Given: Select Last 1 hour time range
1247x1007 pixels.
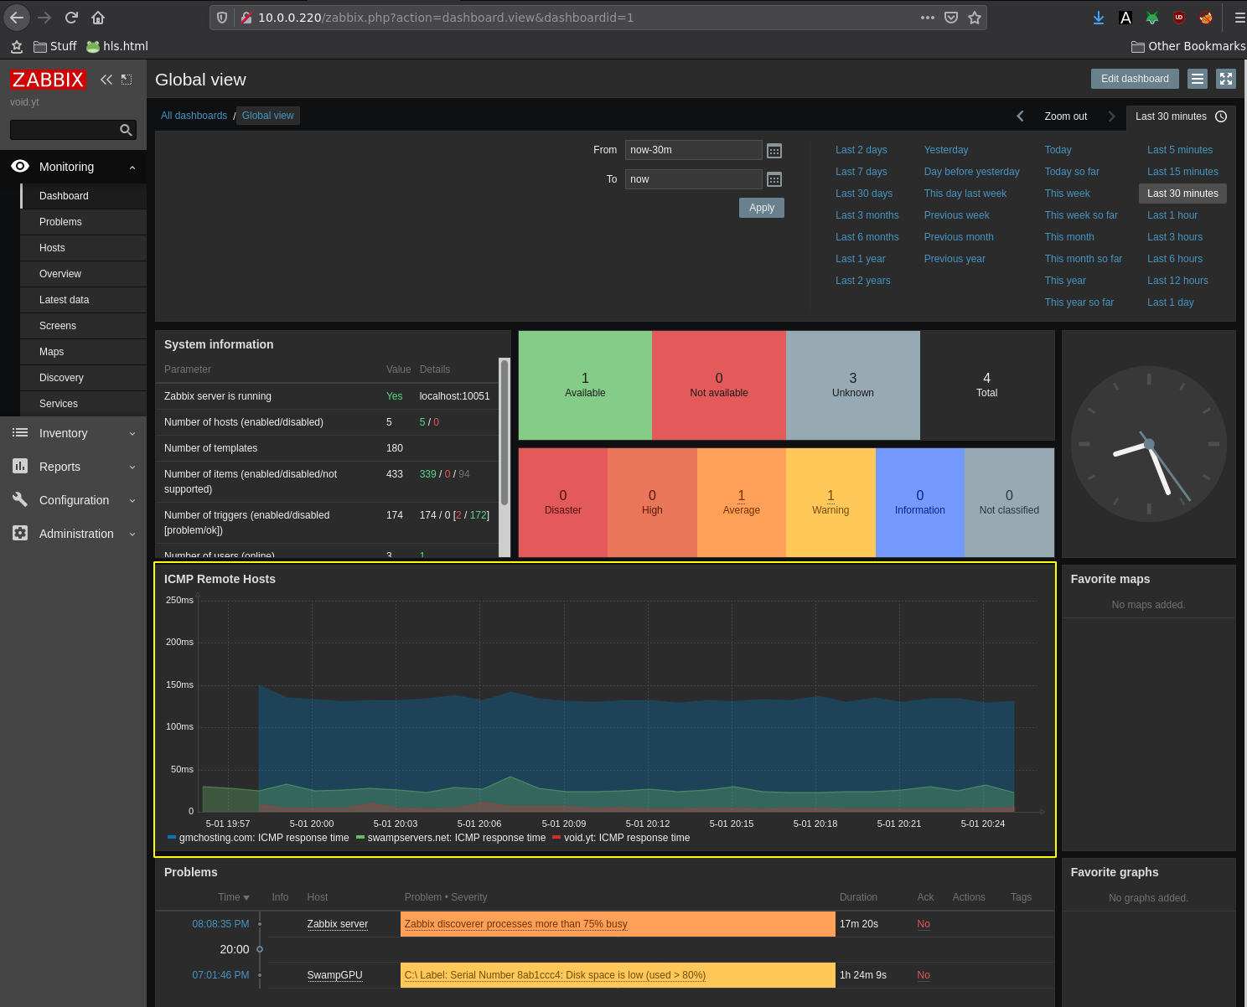Looking at the screenshot, I should coord(1172,215).
